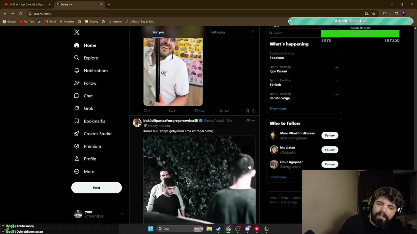Follow Onur Ağapınar

point(330,164)
